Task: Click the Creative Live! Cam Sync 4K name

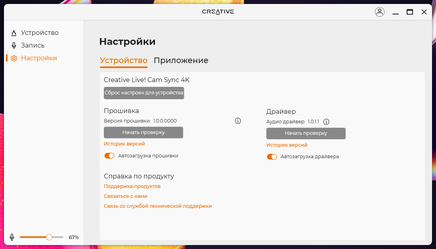Action: pyautogui.click(x=147, y=80)
